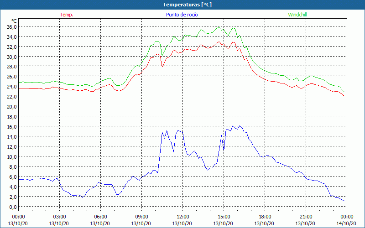
Task: Click the 10,0 y-axis value
Action: pyautogui.click(x=12, y=156)
